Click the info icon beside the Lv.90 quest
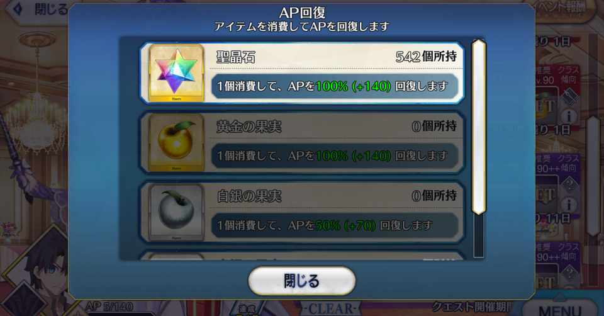Screen dimensions: 604x316 pyautogui.click(x=569, y=116)
